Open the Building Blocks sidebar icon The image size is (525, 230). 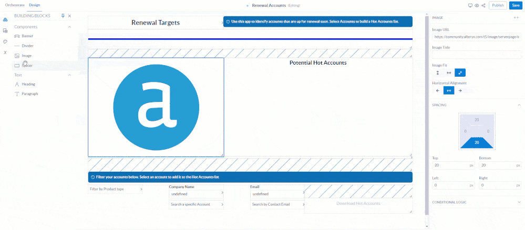5,20
